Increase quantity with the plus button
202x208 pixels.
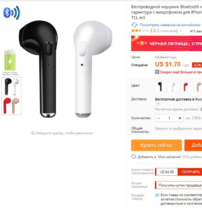click(x=180, y=118)
